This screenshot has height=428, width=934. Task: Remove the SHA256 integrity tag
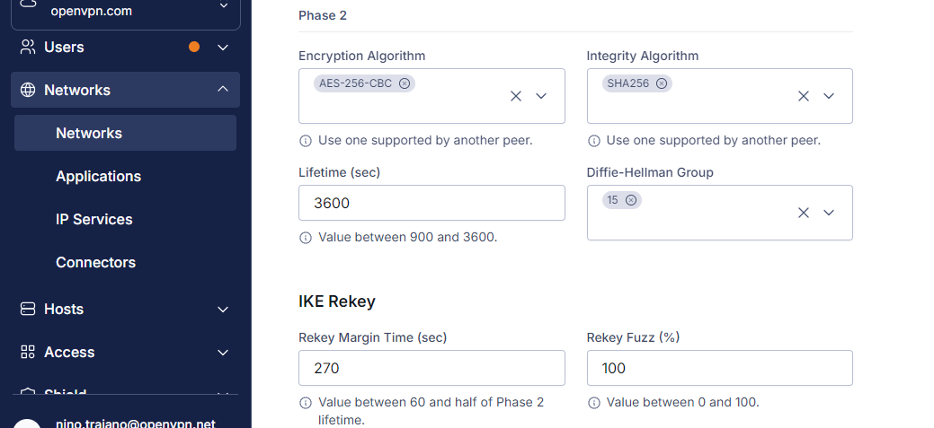662,83
